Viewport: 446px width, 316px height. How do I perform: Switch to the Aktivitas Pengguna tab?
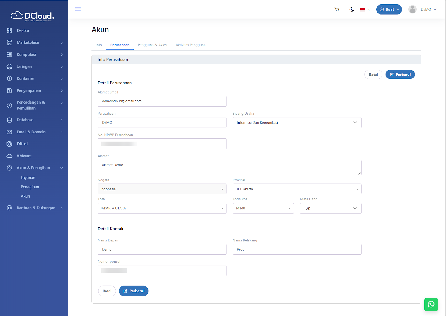click(x=190, y=45)
